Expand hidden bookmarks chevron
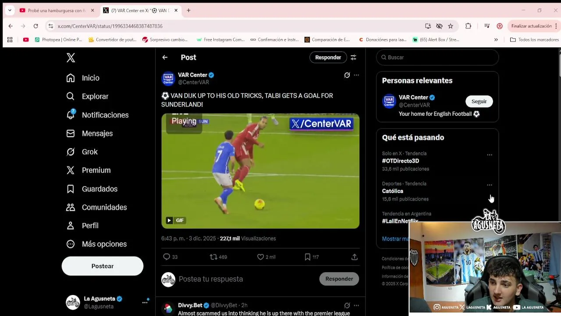The width and height of the screenshot is (561, 316). tap(496, 39)
